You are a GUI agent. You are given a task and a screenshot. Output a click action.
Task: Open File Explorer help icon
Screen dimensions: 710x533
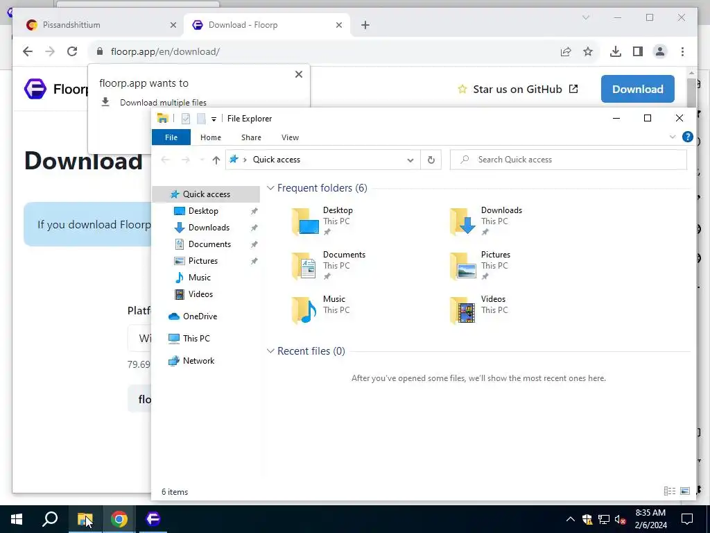click(687, 137)
